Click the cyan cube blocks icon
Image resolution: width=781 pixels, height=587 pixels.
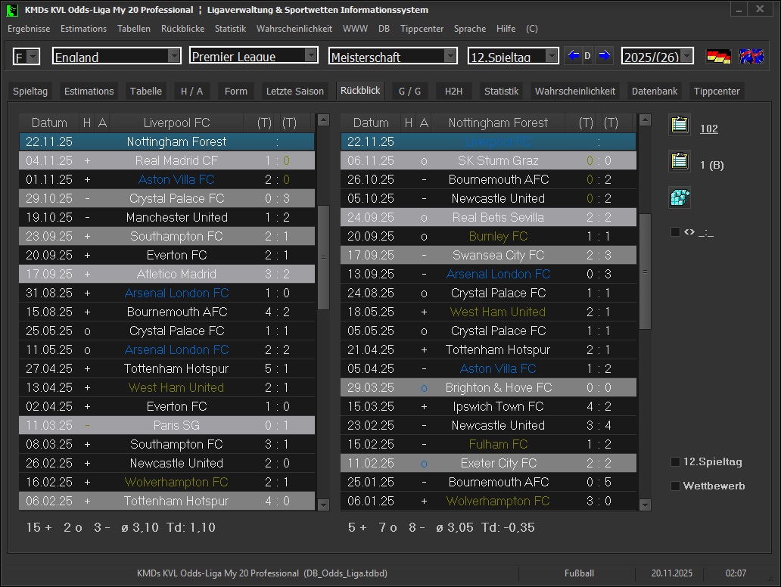click(680, 198)
